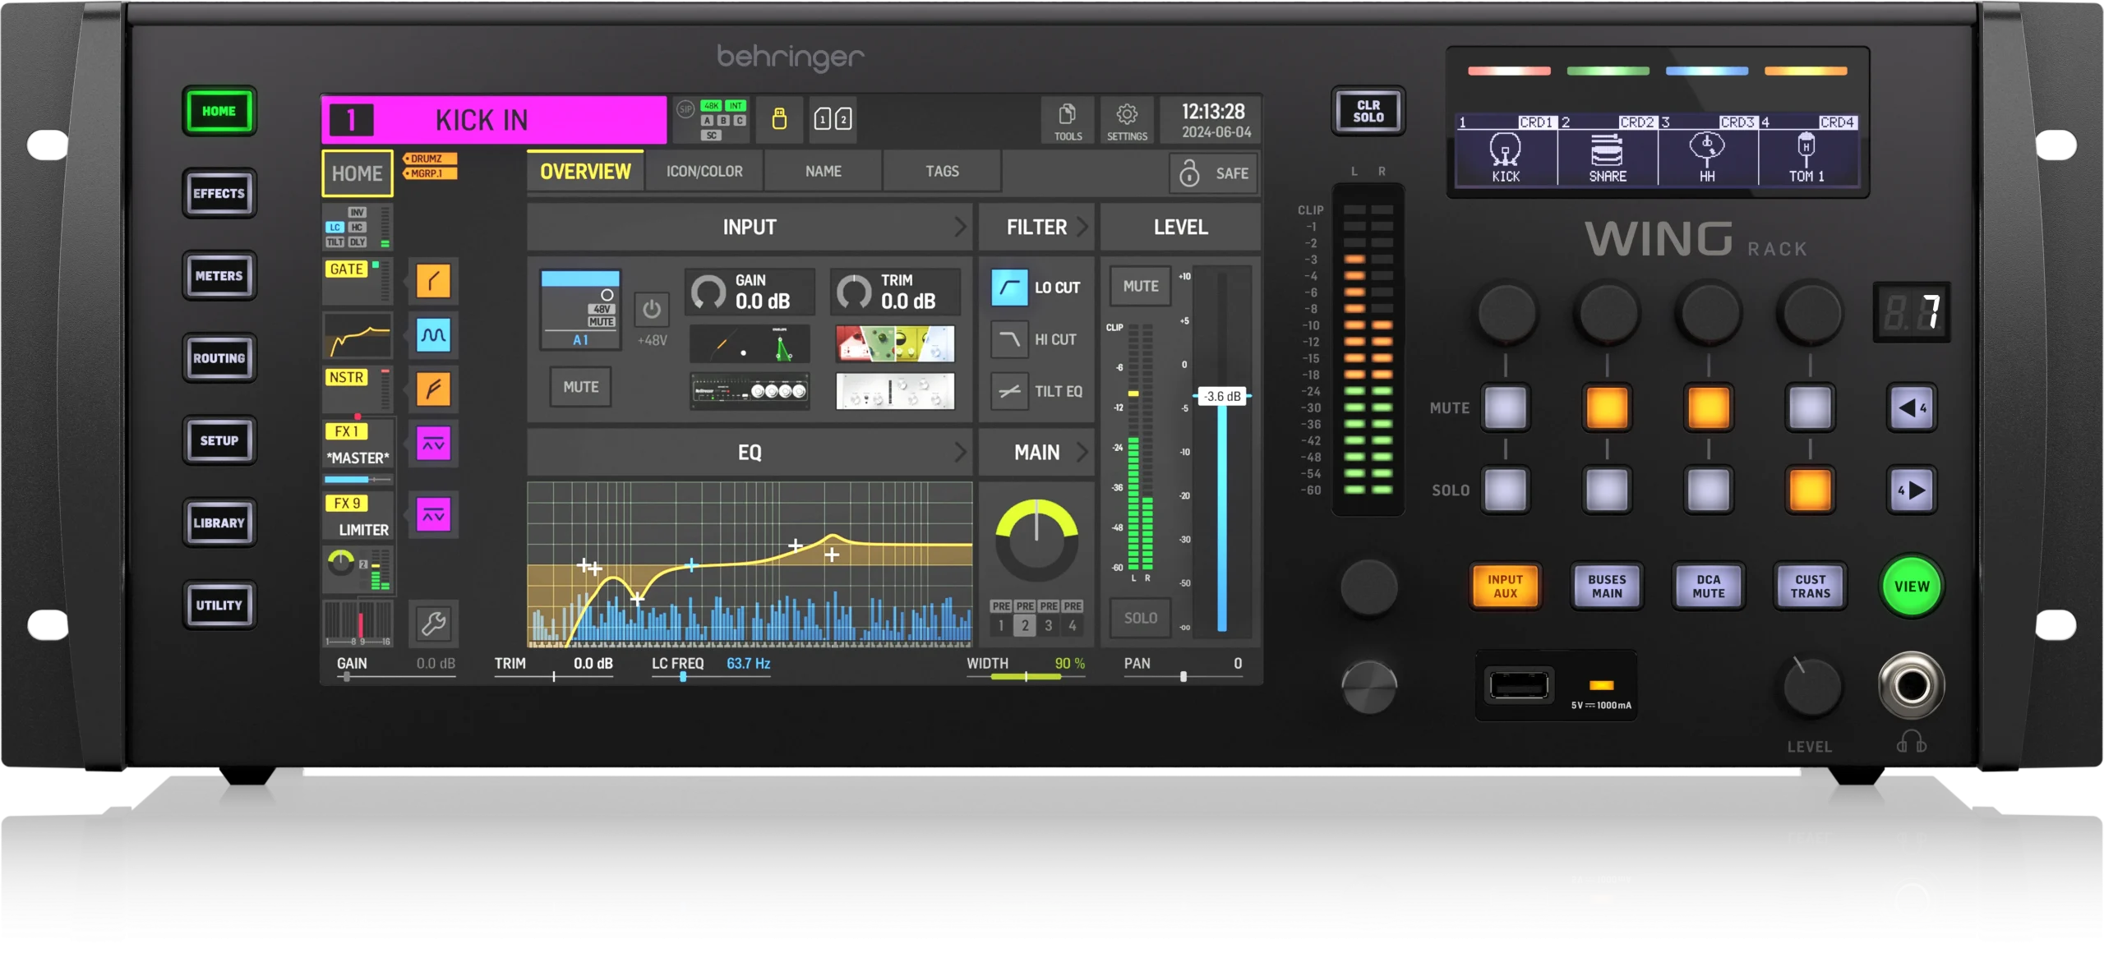Toggle SOLO in the Level section
Viewport: 2104px width, 953px height.
[x=1141, y=618]
